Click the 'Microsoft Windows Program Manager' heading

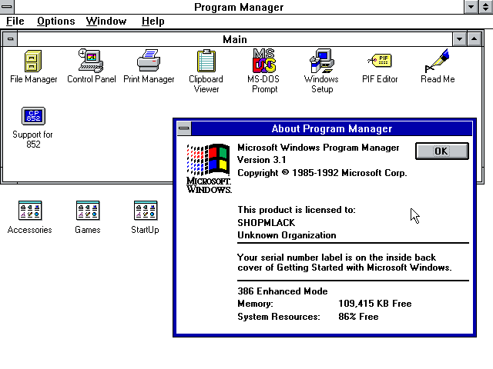(318, 148)
